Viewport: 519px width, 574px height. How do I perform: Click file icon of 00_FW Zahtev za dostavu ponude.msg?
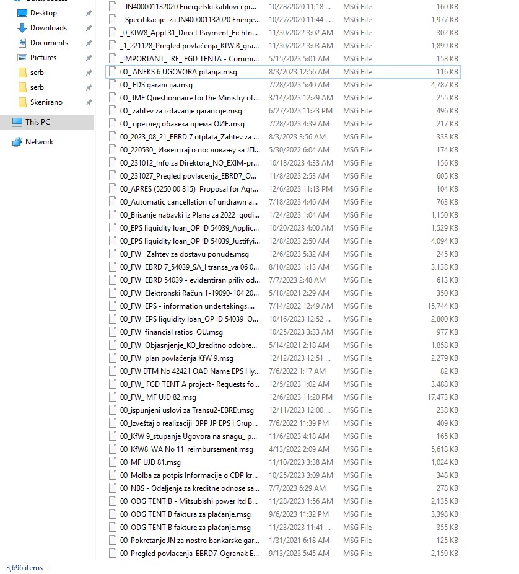pos(113,254)
